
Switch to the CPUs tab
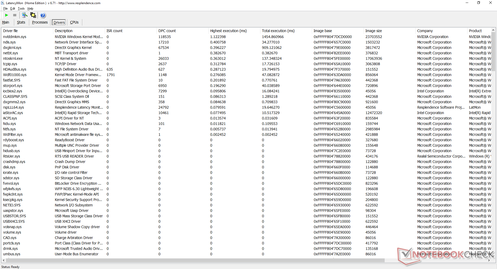pos(74,22)
